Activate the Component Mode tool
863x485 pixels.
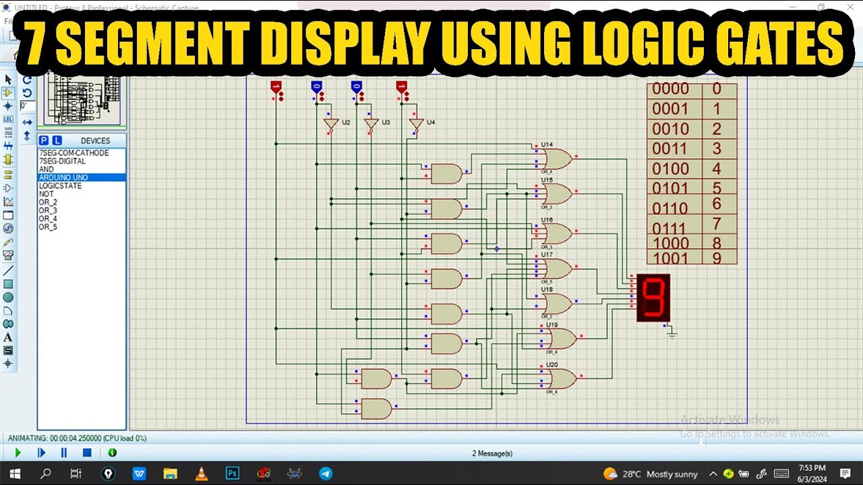(8, 93)
